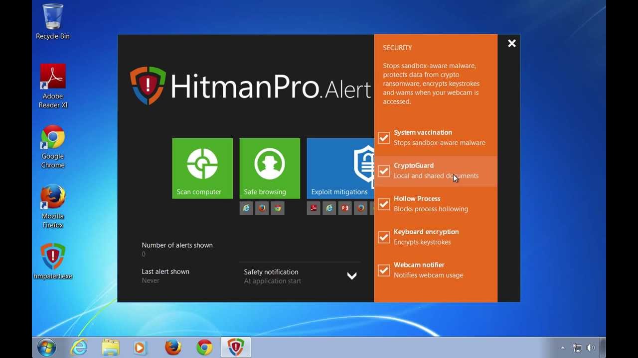Select the Recycle Bin desktop icon
This screenshot has width=638, height=358.
pos(53,21)
